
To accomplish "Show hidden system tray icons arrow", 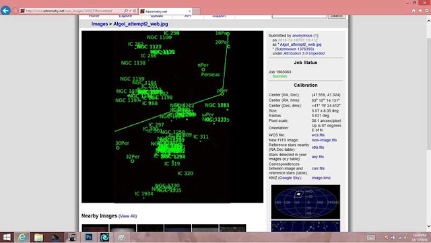I will click(380, 238).
